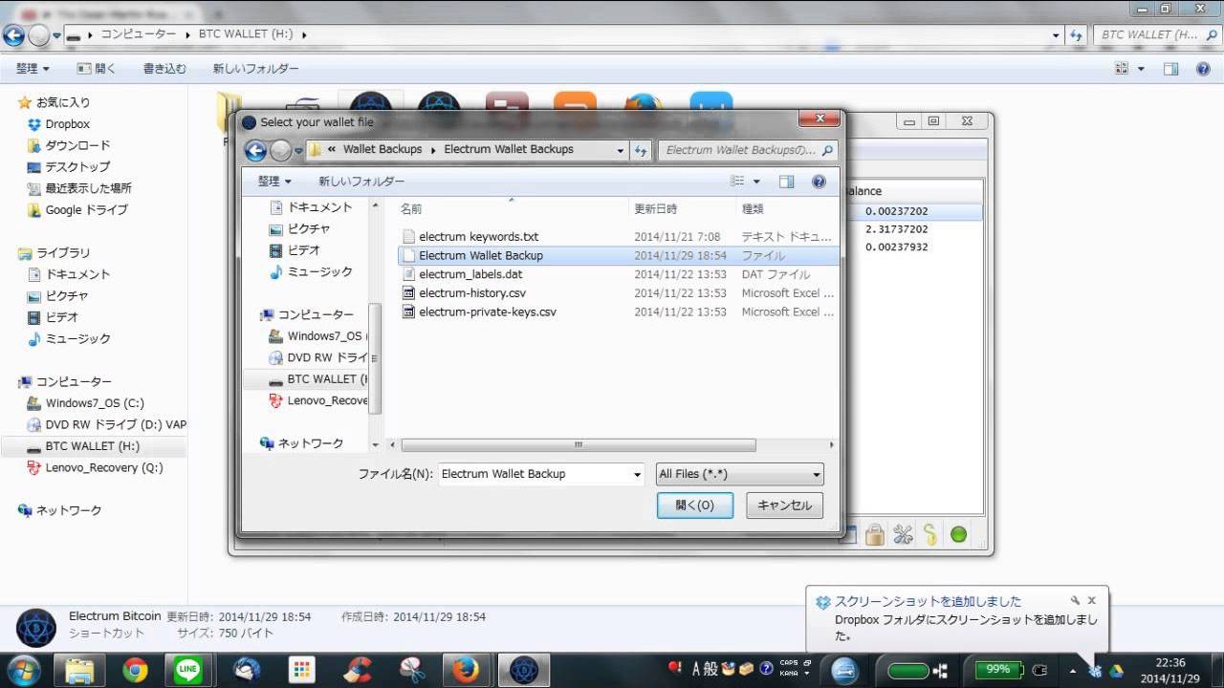
Task: Toggle preview pane in BTC WALLET Explorer window
Action: (x=1170, y=69)
